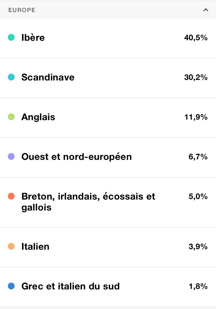Click the green dot beside Anglais
Screen dimensions: 216x309
(x=11, y=117)
